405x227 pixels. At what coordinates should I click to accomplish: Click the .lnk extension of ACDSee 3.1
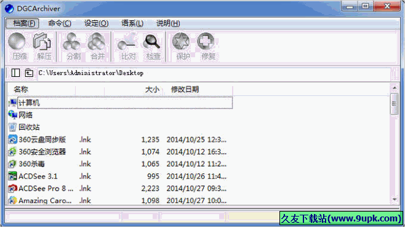[85, 176]
